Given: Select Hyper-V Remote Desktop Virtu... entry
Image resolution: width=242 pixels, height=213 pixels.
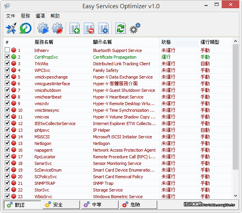Looking at the screenshot, I should coord(124,104).
